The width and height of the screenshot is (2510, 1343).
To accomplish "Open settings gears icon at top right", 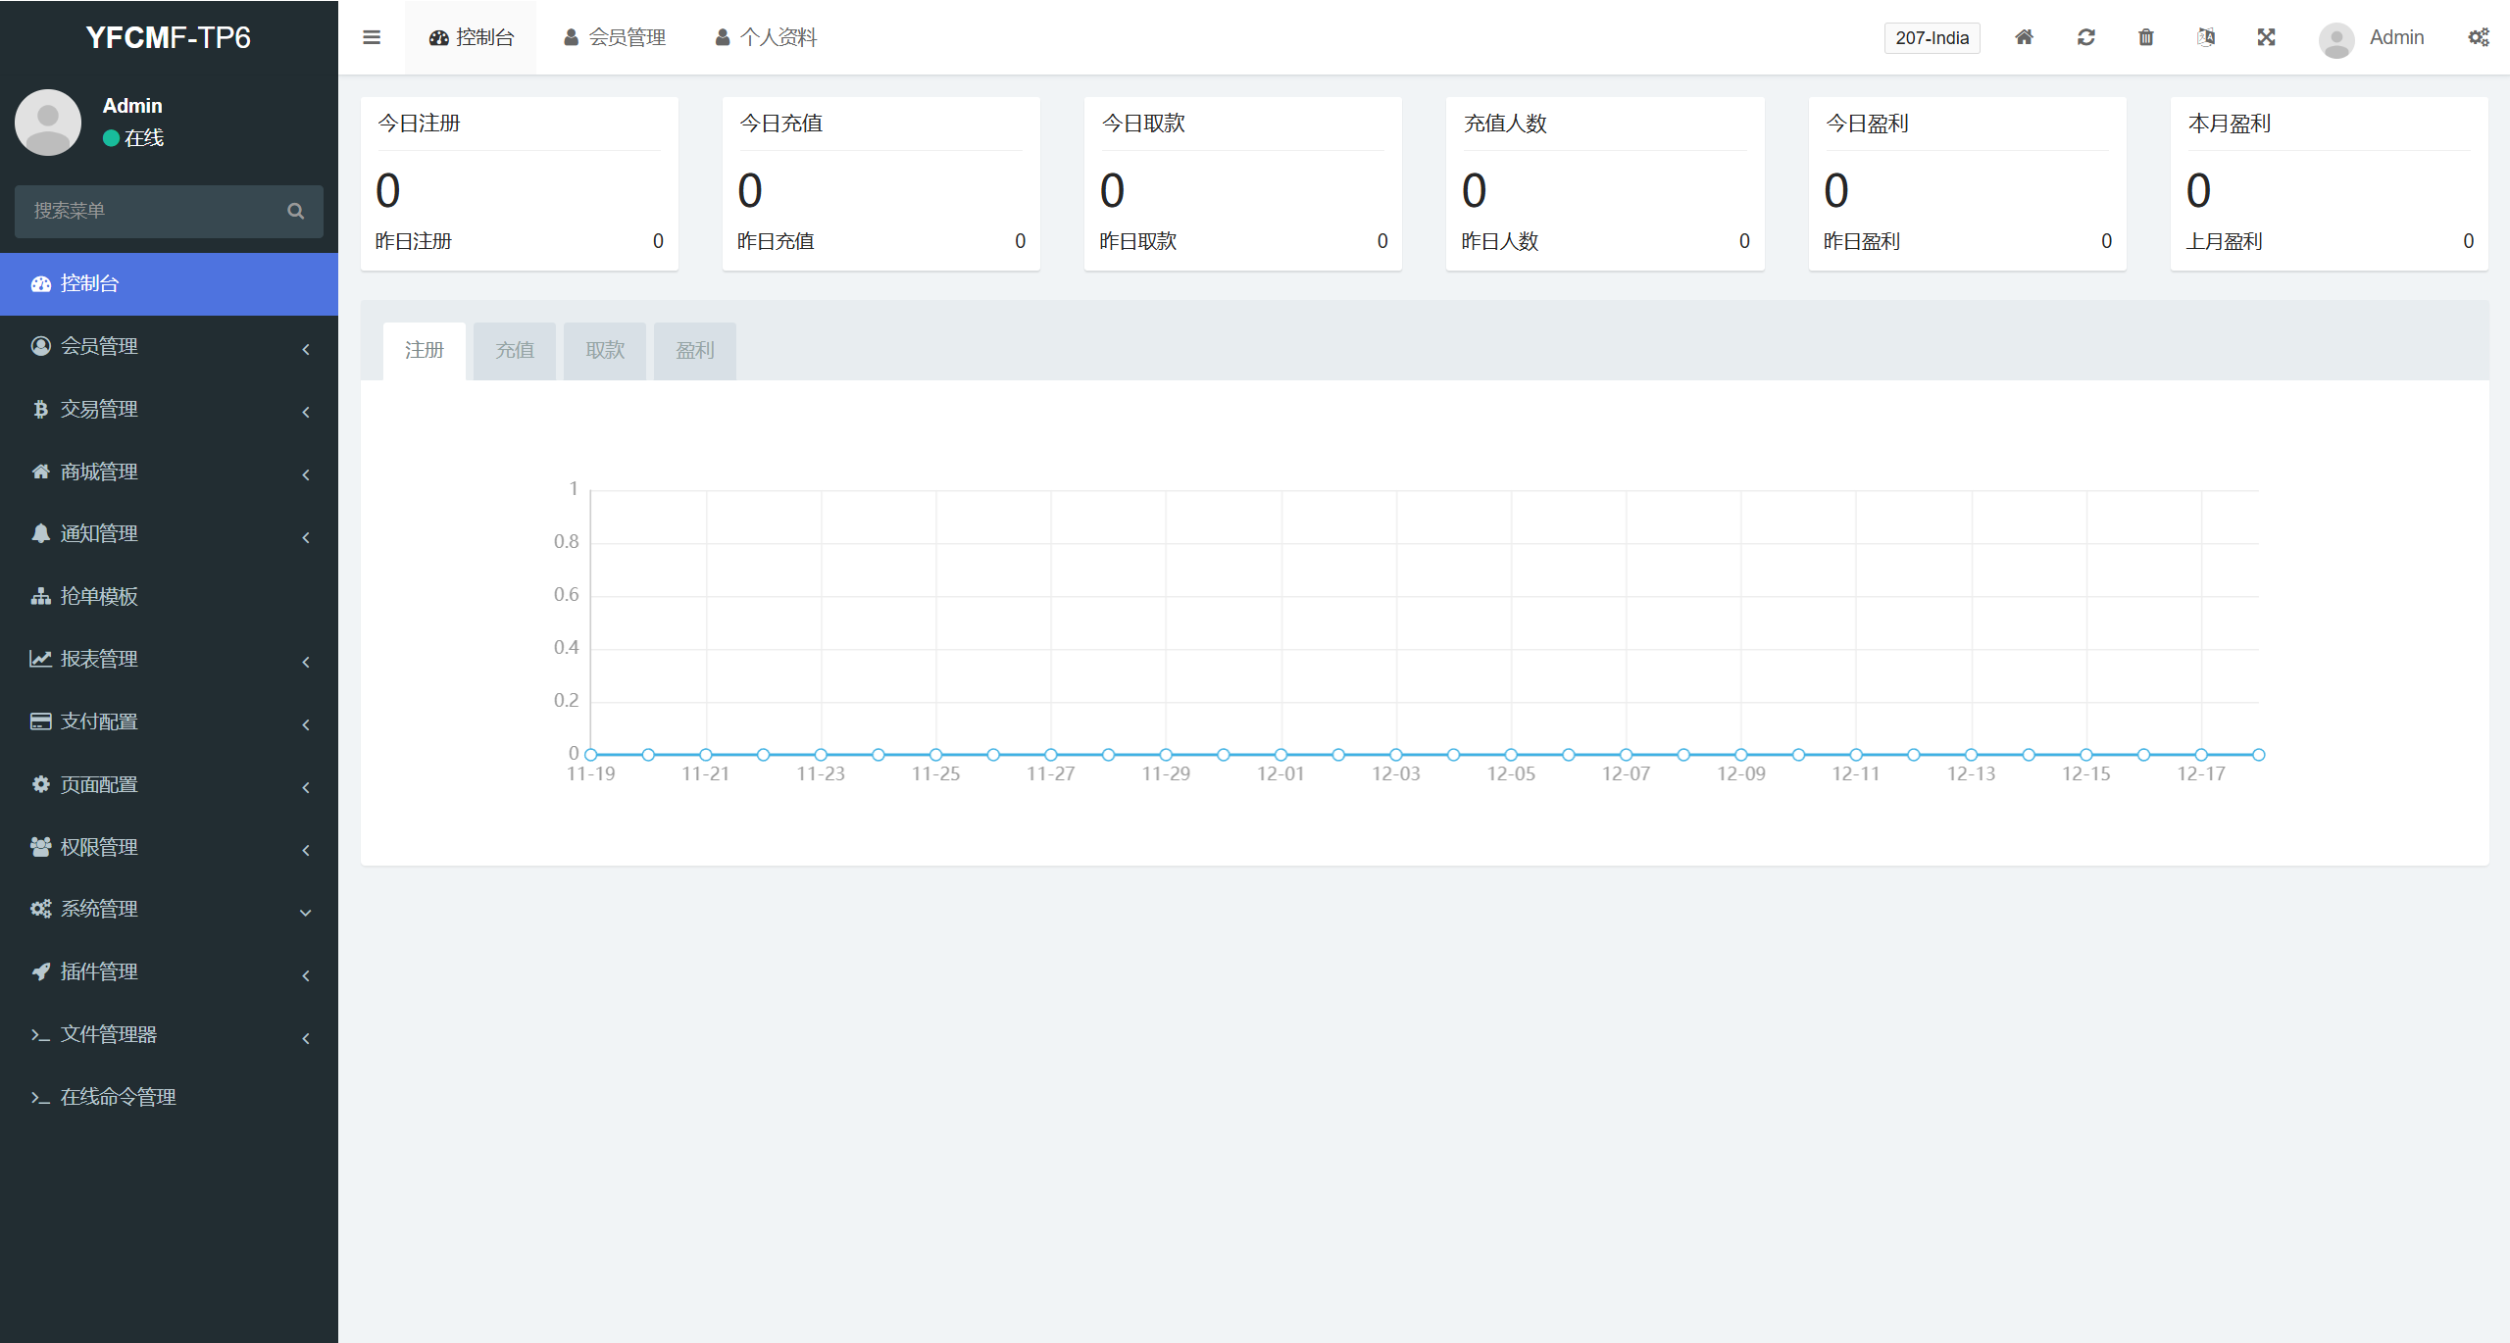I will (2478, 37).
